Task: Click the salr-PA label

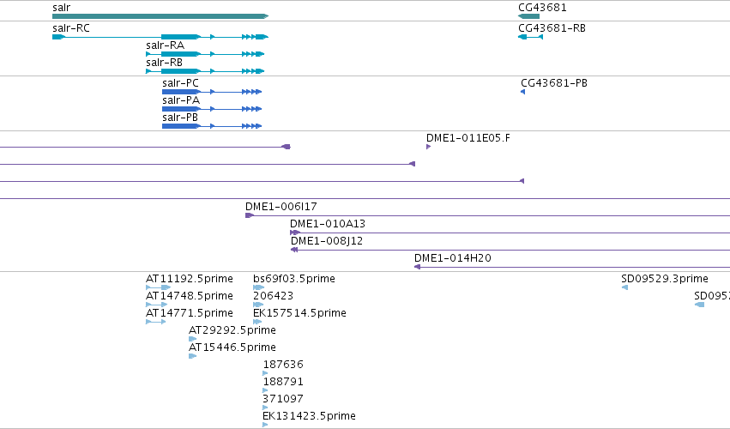Action: click(x=181, y=100)
